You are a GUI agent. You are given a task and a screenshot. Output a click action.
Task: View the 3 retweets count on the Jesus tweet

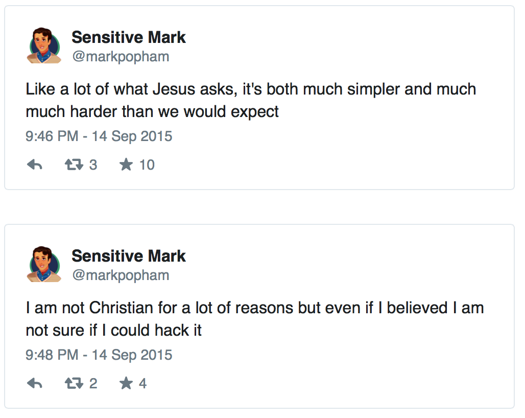point(93,165)
